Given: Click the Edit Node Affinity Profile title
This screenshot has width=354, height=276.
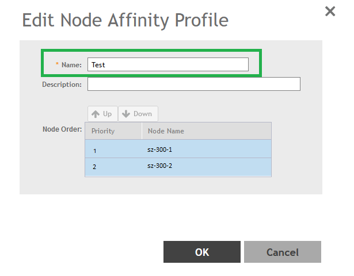Looking at the screenshot, I should pos(125,20).
